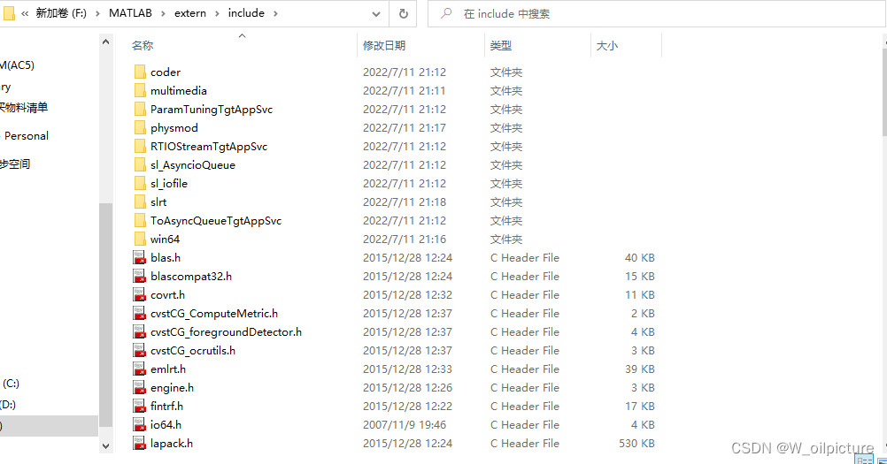
Task: Click the blascompat32.h file icon
Action: point(139,276)
